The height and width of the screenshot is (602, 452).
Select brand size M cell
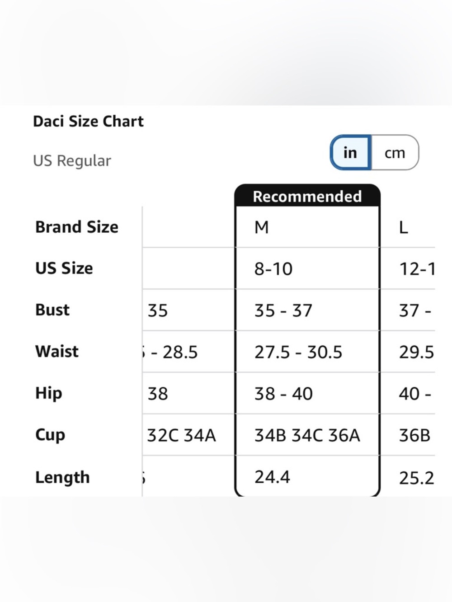click(307, 227)
